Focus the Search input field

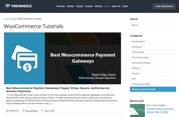pos(153,25)
